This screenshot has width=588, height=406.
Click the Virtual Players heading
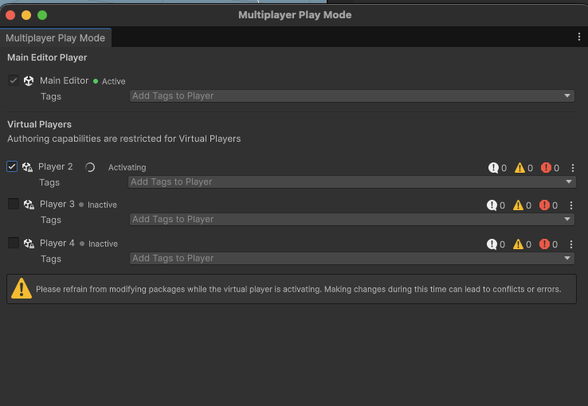coord(39,124)
